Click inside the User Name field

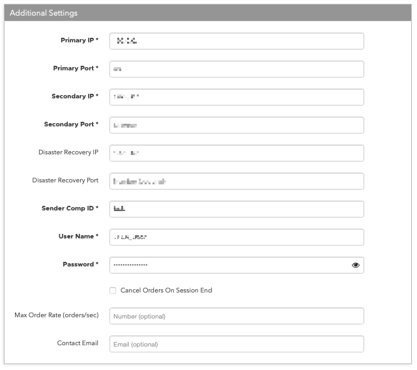pyautogui.click(x=237, y=237)
